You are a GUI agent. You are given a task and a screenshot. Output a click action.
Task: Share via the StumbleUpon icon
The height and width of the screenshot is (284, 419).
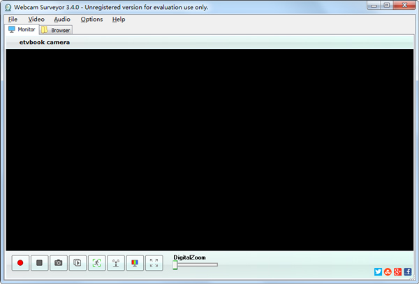click(x=388, y=271)
